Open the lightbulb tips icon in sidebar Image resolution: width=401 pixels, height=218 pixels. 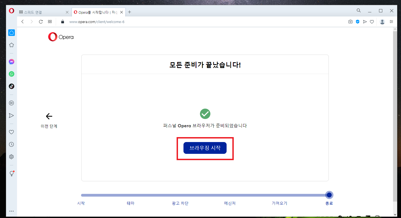click(12, 174)
